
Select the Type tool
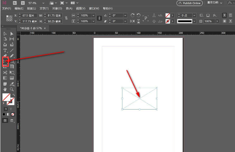click(5, 50)
